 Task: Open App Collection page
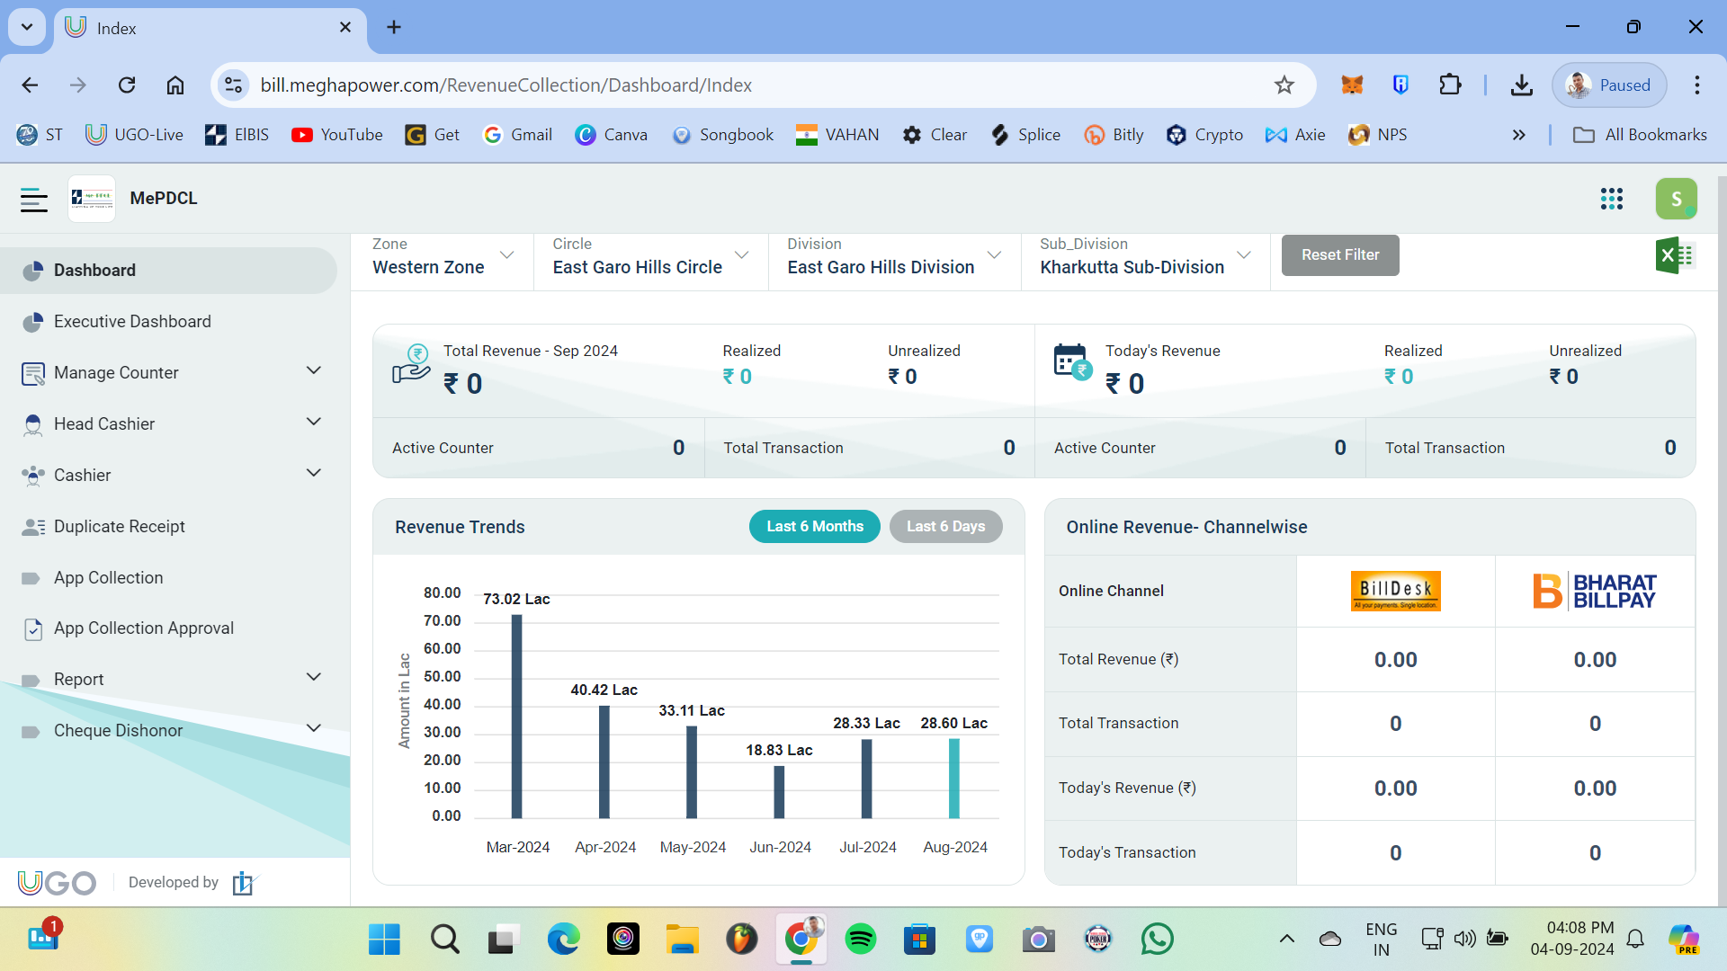tap(169, 578)
